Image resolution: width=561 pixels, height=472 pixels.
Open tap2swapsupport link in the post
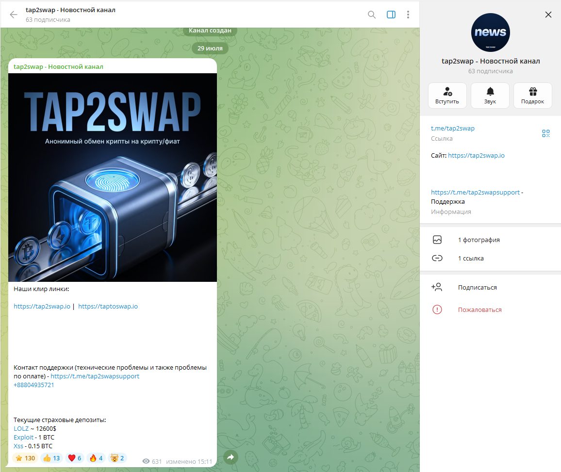tap(95, 376)
